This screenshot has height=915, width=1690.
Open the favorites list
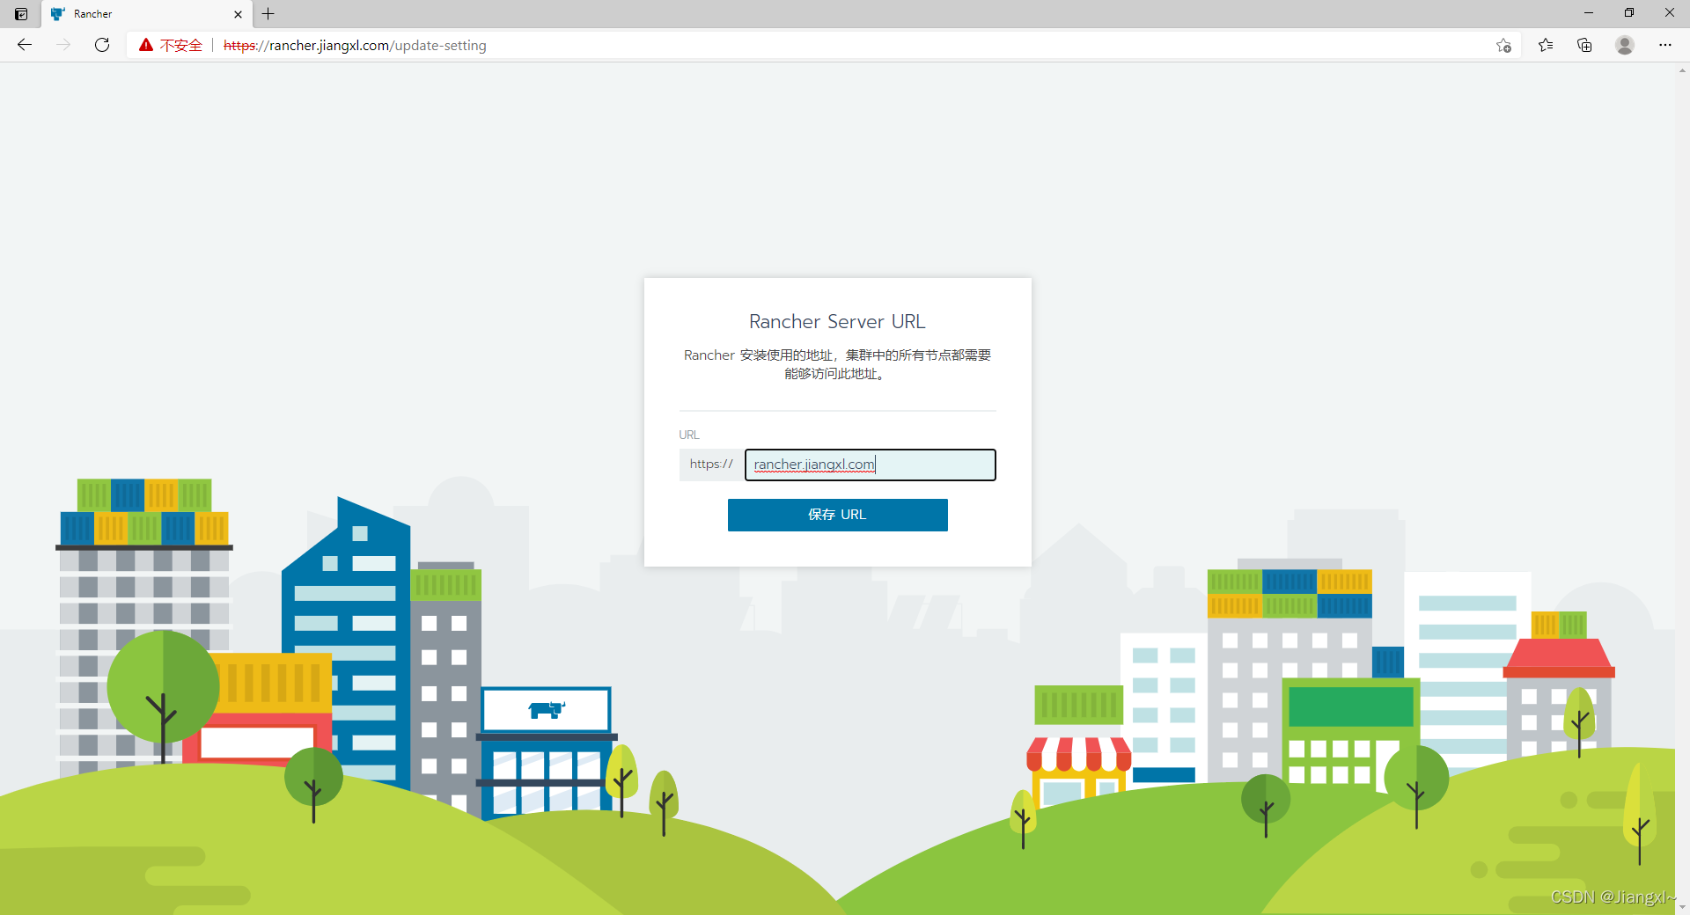tap(1546, 45)
